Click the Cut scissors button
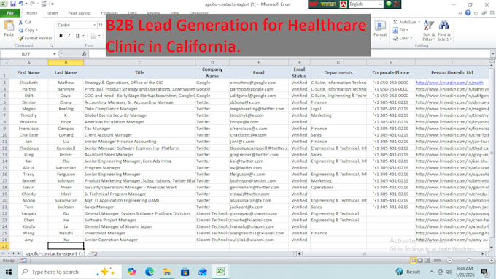This screenshot has height=279, width=496. [x=25, y=22]
